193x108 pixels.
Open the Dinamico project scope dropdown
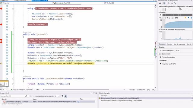tap(51, 3)
